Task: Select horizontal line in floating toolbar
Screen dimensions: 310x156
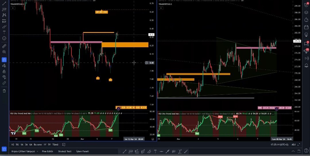Action: pos(161,151)
